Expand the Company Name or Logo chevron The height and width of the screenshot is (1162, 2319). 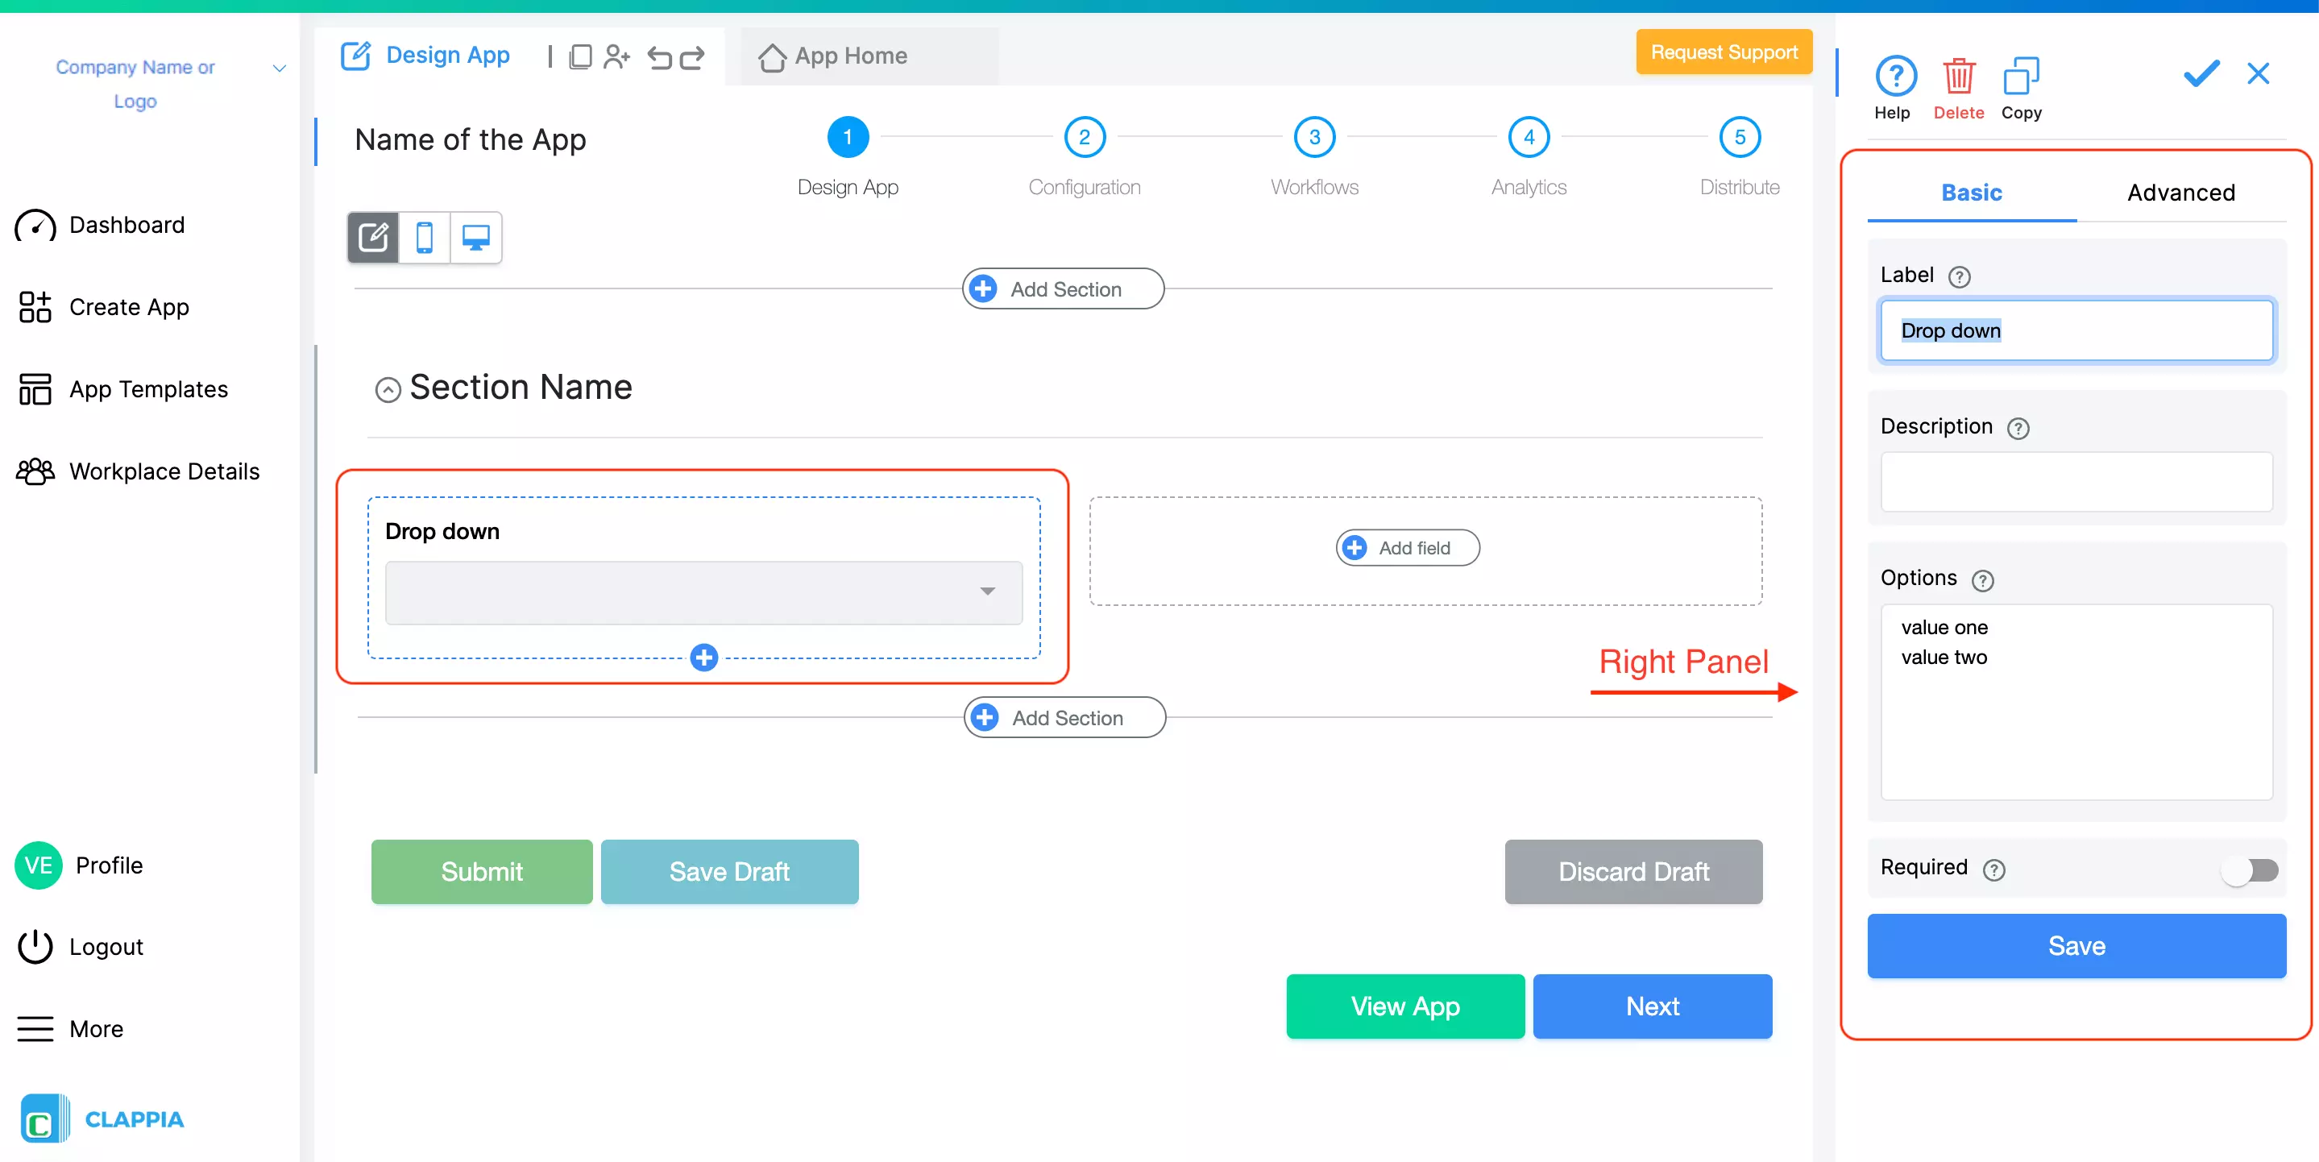(279, 68)
